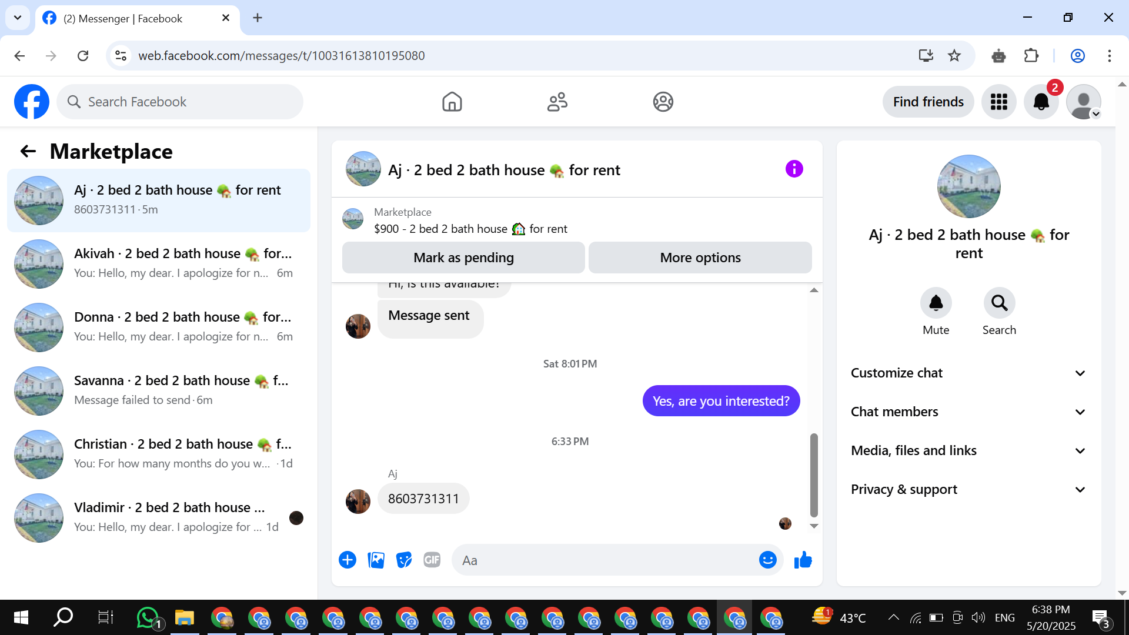The width and height of the screenshot is (1129, 635).
Task: Click the Aa message input field
Action: tap(606, 560)
